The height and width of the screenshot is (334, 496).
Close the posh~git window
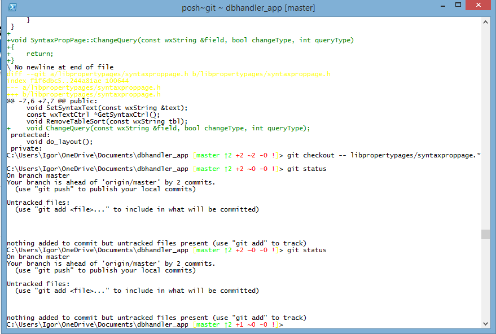tap(479, 5)
